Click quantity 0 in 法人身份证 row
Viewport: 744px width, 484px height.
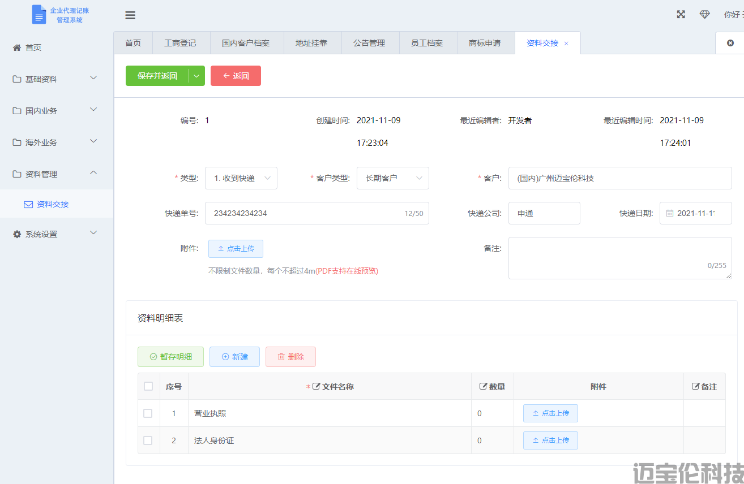[493, 440]
